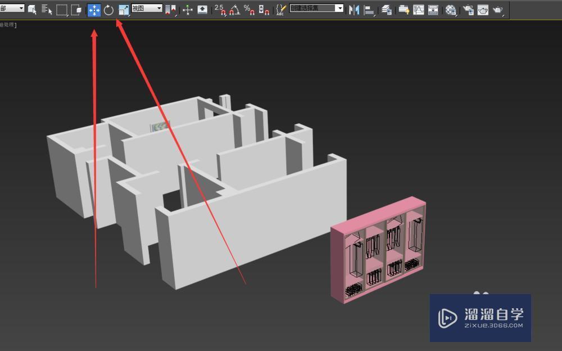Viewport: 562px width, 351px height.
Task: Enable the Percent Snap toggle
Action: [249, 10]
